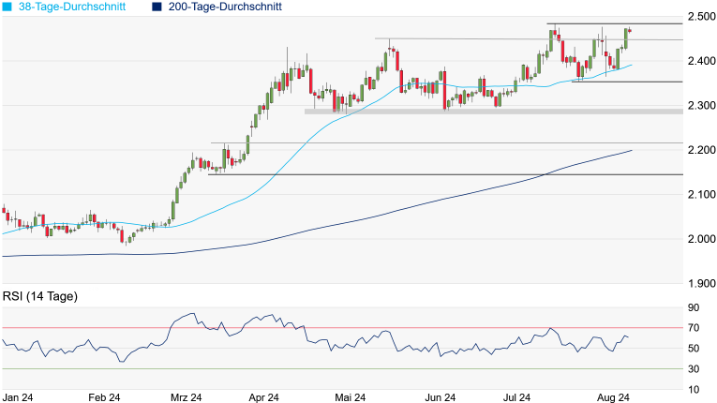Click the RSI (14 Tage) indicator title

tap(39, 296)
